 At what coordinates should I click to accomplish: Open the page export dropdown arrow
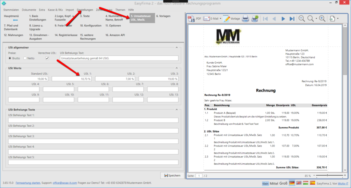[338, 18]
